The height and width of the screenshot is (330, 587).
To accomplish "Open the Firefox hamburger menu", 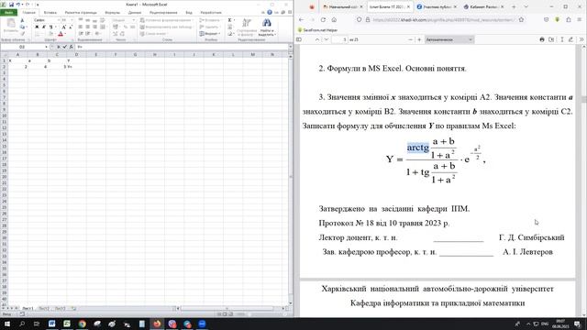I will click(579, 19).
